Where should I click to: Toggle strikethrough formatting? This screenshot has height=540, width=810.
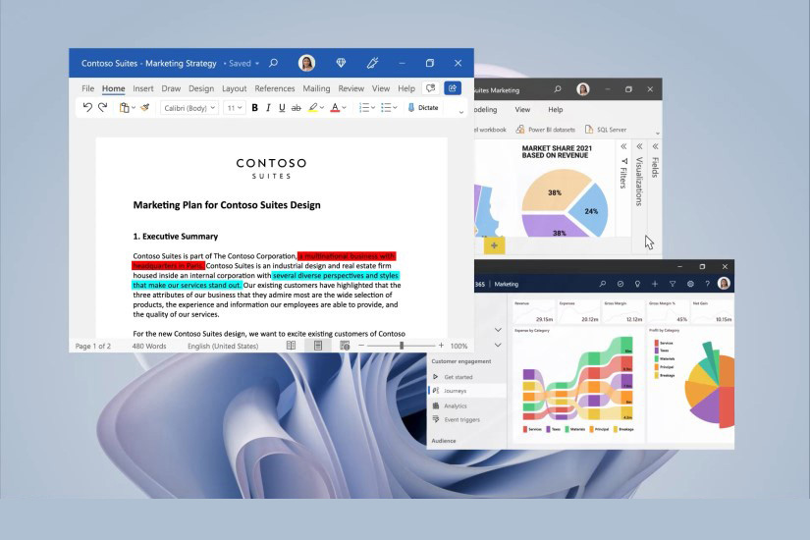(x=296, y=108)
